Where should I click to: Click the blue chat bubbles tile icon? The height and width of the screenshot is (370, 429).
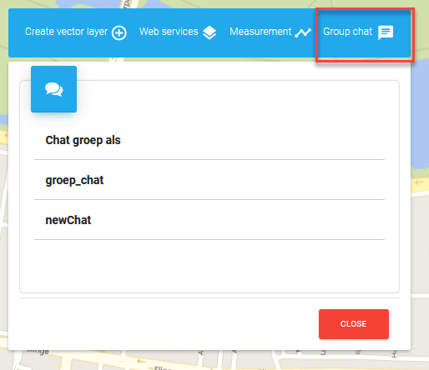(x=53, y=89)
